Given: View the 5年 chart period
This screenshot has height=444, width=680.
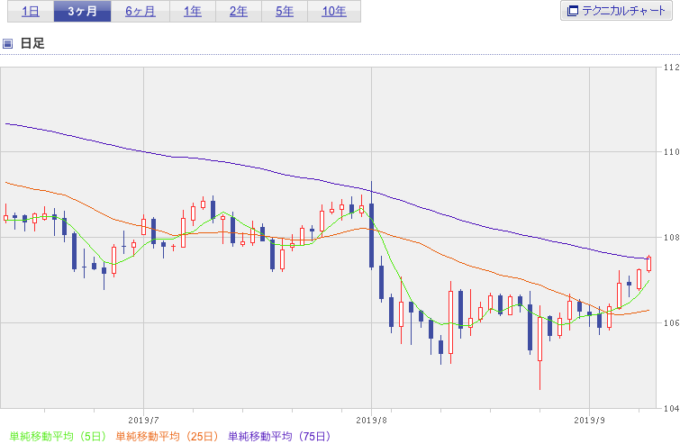Looking at the screenshot, I should 285,11.
